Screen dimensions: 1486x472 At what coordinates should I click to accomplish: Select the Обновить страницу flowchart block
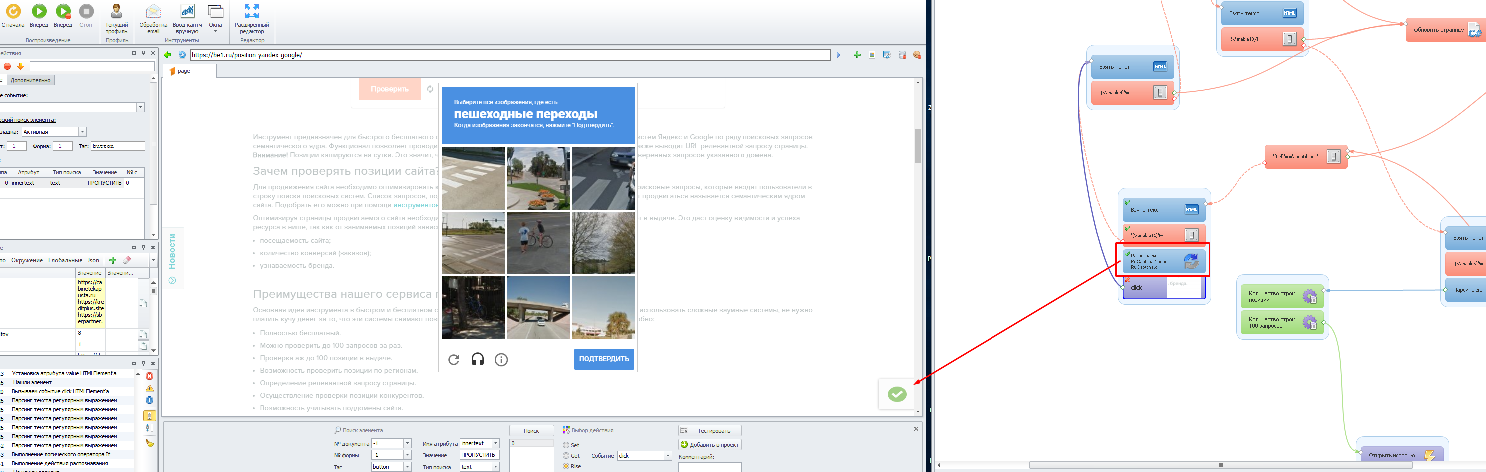tap(1446, 30)
